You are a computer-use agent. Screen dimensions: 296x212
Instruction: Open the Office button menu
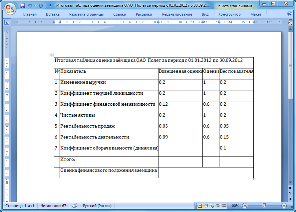click(x=10, y=9)
